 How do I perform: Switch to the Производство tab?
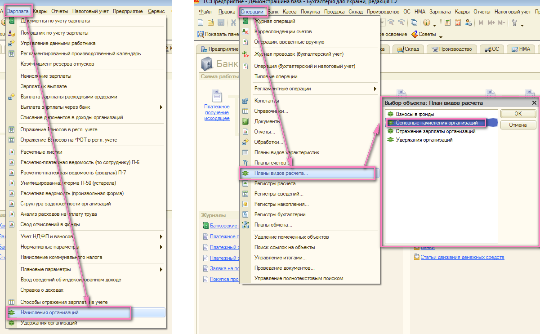(x=451, y=49)
